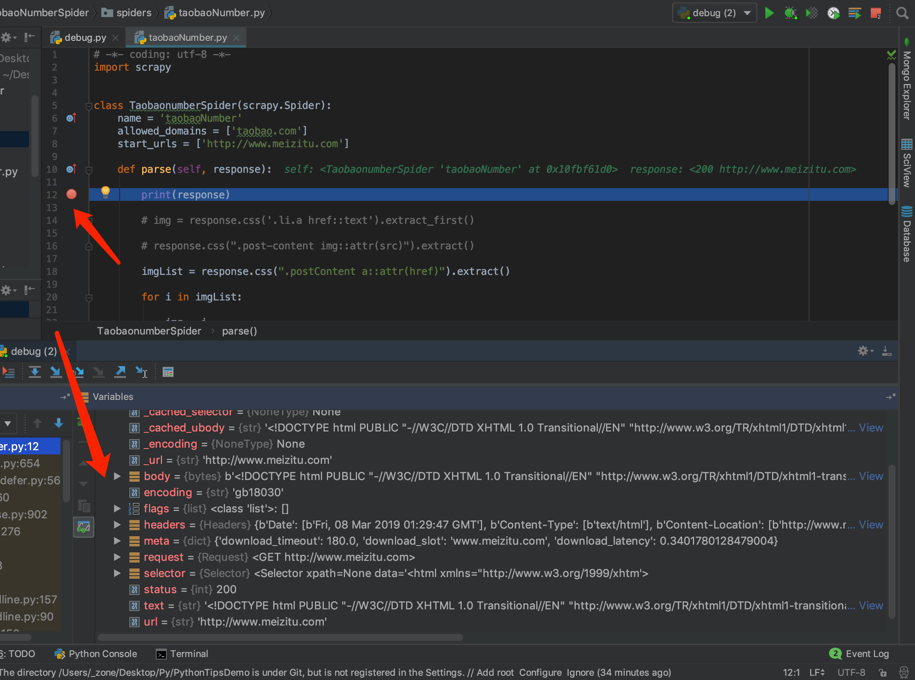Image resolution: width=915 pixels, height=680 pixels.
Task: Click View link for headers variable
Action: pos(871,525)
